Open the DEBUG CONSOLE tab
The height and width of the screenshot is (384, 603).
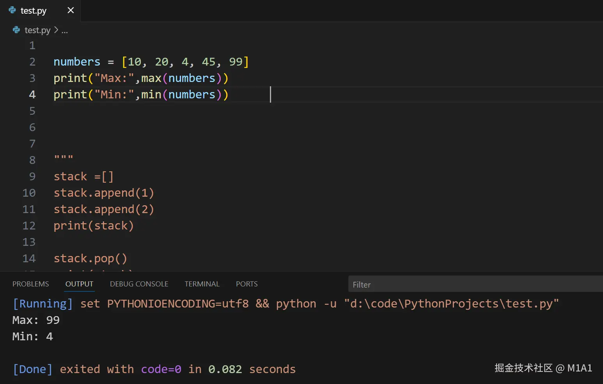[139, 284]
